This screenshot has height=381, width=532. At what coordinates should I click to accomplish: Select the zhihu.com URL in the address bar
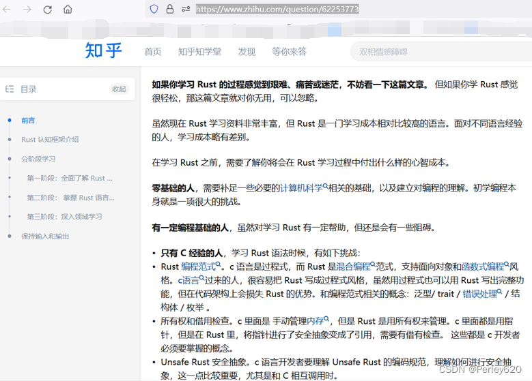[277, 9]
